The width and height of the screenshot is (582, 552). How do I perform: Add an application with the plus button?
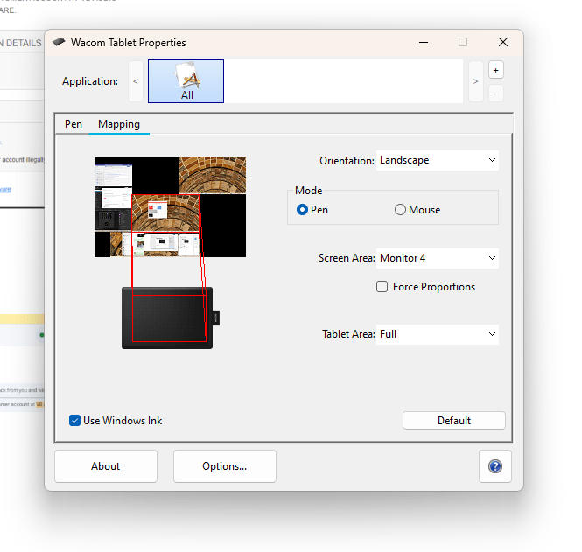point(495,70)
